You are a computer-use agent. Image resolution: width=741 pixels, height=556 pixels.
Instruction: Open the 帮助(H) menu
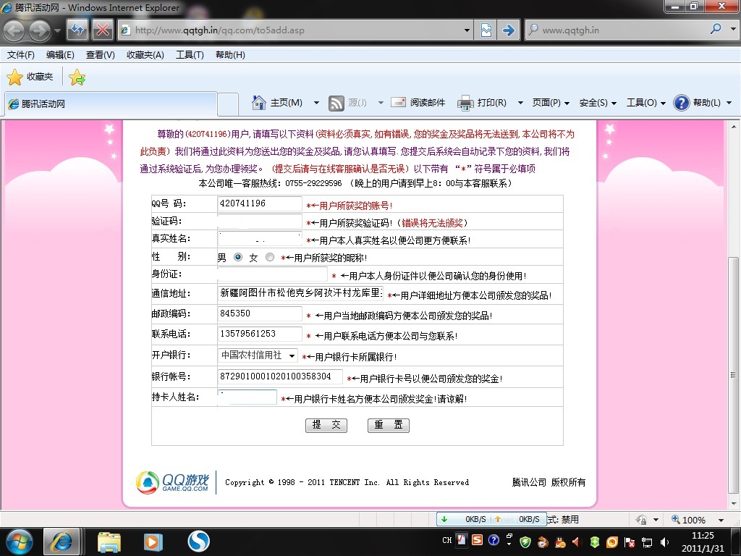click(x=230, y=55)
